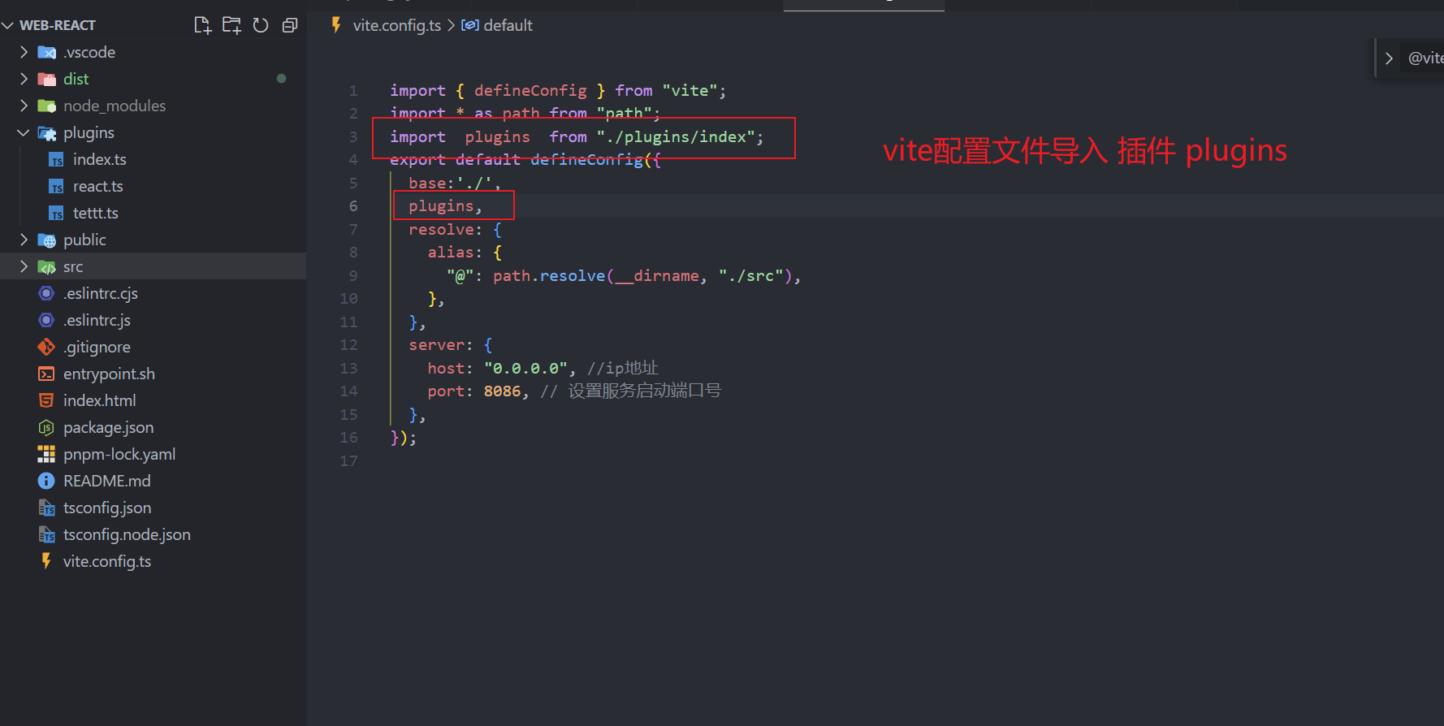1444x726 pixels.
Task: Click the icon beside tsconfig.node.json
Action: pyautogui.click(x=46, y=535)
